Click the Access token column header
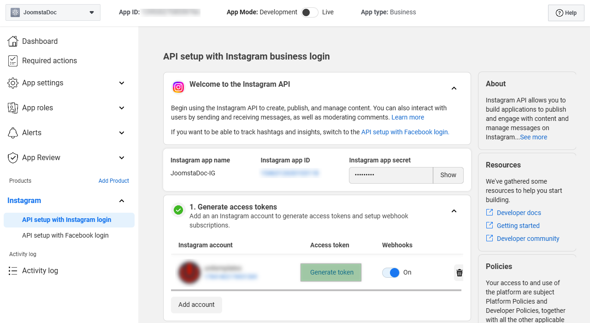590x323 pixels. click(330, 245)
